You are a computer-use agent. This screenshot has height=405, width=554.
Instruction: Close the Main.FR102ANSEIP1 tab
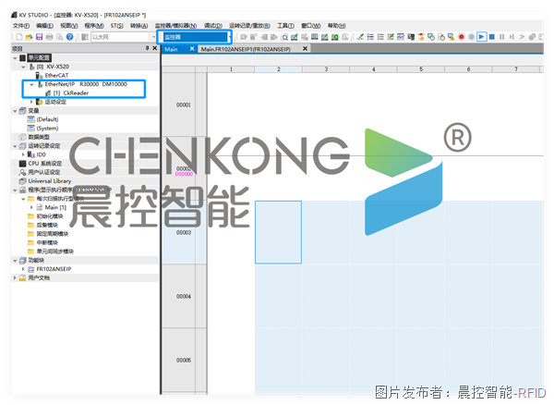click(305, 49)
